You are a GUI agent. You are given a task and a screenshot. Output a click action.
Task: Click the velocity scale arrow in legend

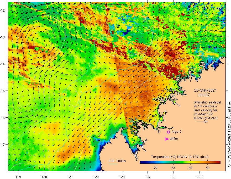tap(202, 122)
